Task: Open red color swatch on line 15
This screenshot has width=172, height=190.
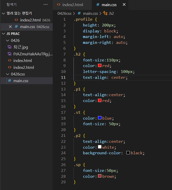Action: click(x=100, y=100)
